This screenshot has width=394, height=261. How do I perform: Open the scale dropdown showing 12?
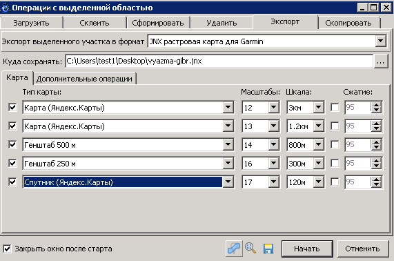273,107
